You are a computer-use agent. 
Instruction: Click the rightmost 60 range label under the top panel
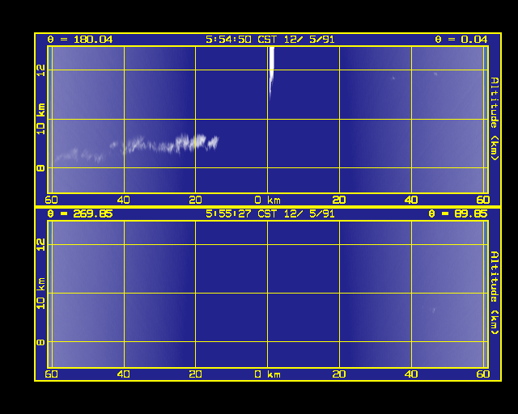[483, 200]
